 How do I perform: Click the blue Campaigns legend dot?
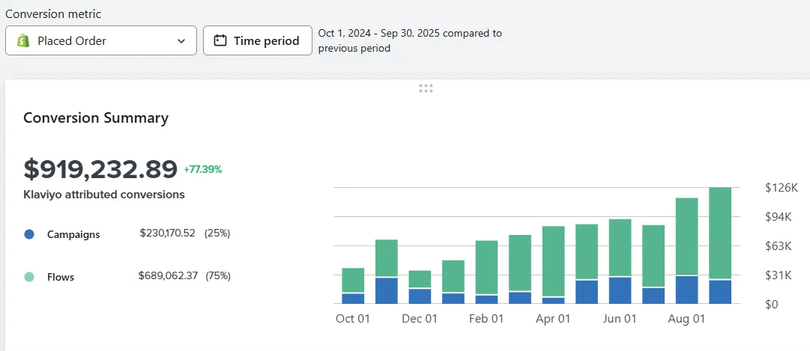[x=29, y=234]
